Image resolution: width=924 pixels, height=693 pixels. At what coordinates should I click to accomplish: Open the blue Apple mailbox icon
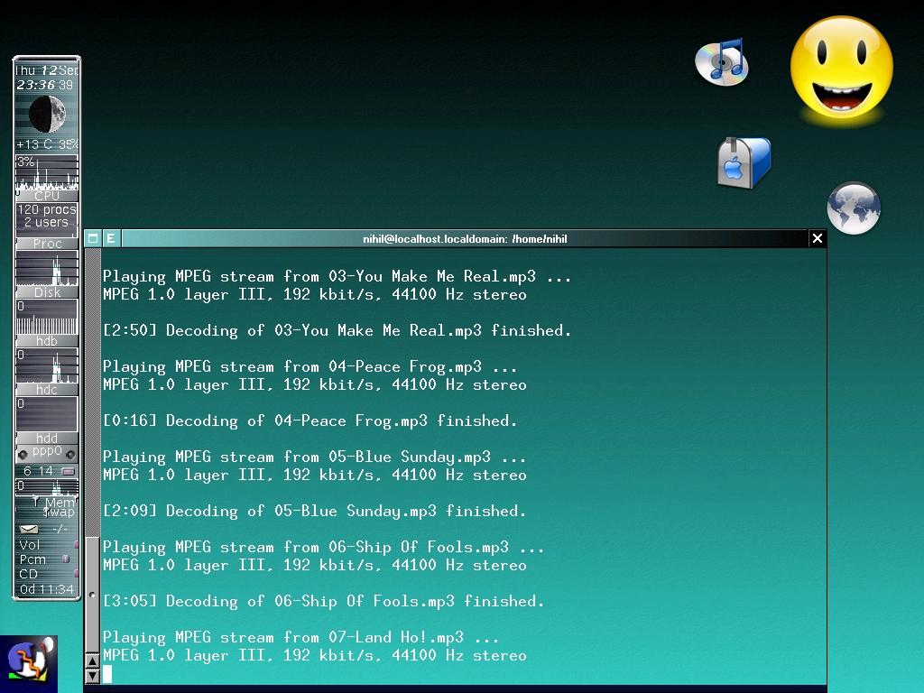(744, 163)
